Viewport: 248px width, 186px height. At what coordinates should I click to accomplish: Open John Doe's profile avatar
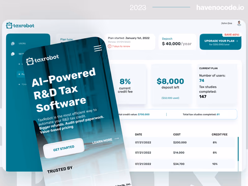tap(239, 24)
